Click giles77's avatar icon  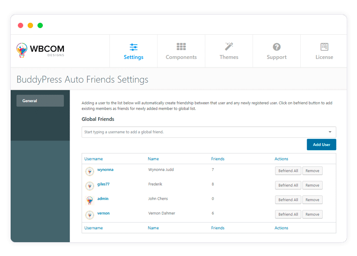[90, 186]
